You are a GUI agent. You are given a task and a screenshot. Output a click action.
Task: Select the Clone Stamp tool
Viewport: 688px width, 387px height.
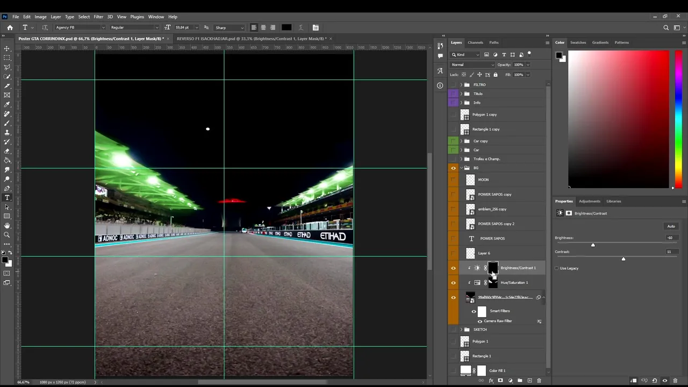click(7, 132)
